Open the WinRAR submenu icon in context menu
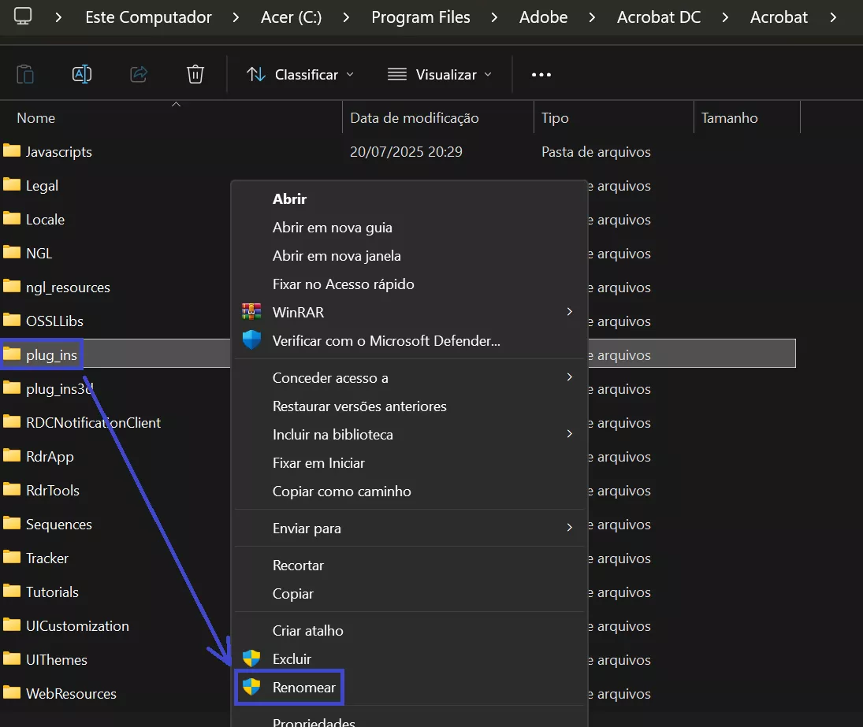 (253, 312)
